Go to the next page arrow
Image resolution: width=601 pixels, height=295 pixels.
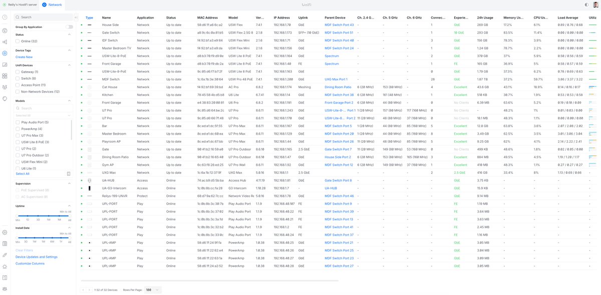click(89, 289)
